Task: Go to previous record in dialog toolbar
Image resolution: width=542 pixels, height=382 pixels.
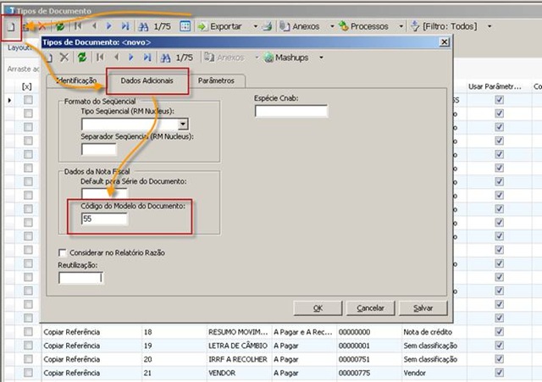Action: coord(116,57)
